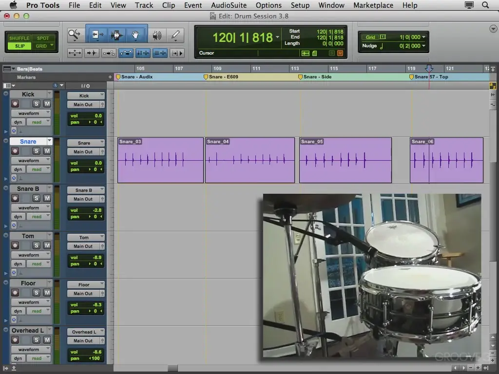The height and width of the screenshot is (374, 499).
Task: Toggle Insertion Follows Playback button
Action: pos(177,53)
